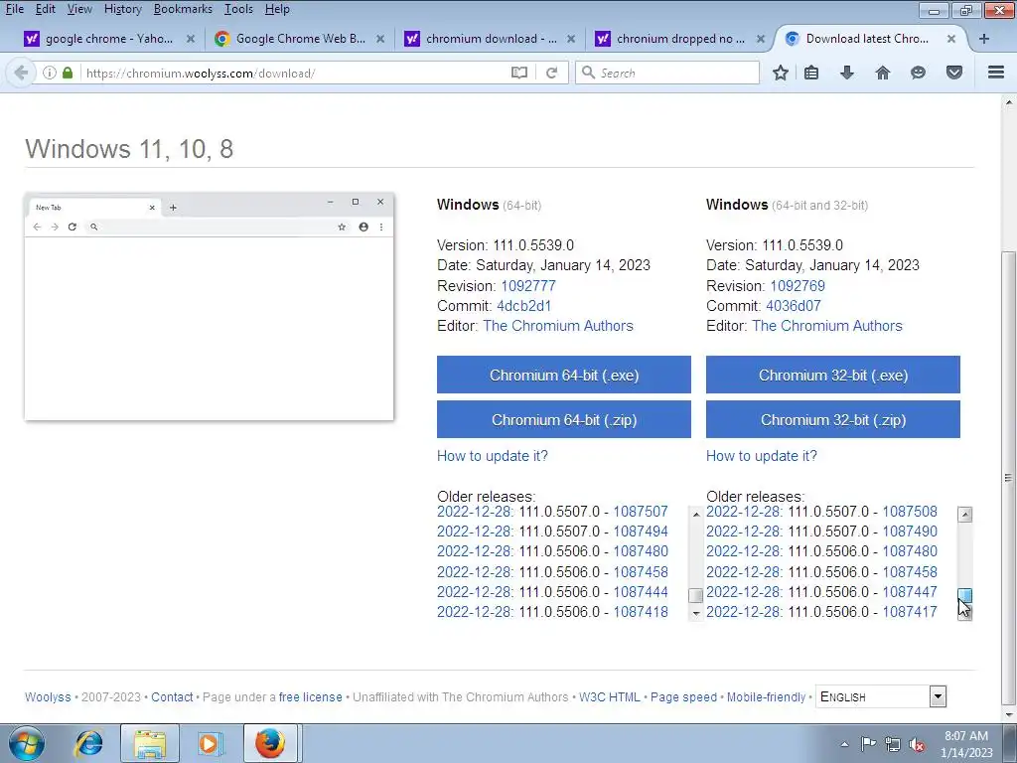The height and width of the screenshot is (763, 1017).
Task: Click the Chromium window preview thumbnail
Action: pyautogui.click(x=209, y=306)
